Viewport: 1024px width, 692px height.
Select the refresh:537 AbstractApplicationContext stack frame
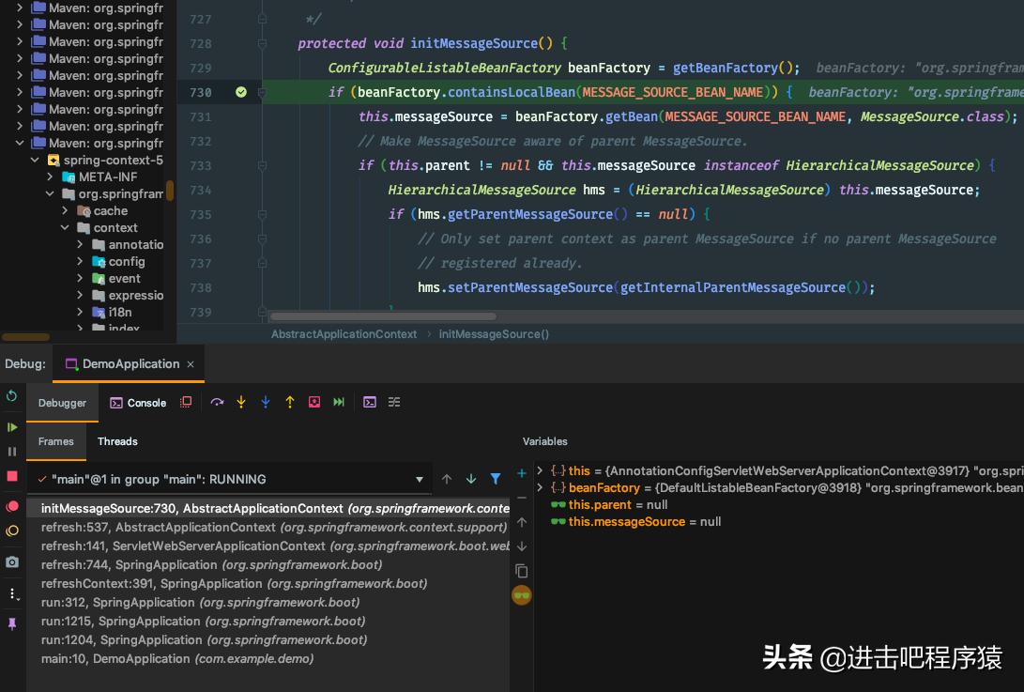pyautogui.click(x=158, y=527)
